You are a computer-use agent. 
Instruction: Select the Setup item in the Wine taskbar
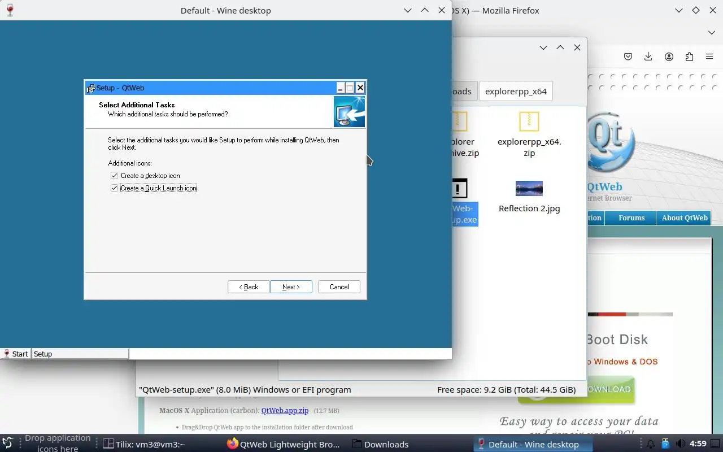tap(80, 354)
